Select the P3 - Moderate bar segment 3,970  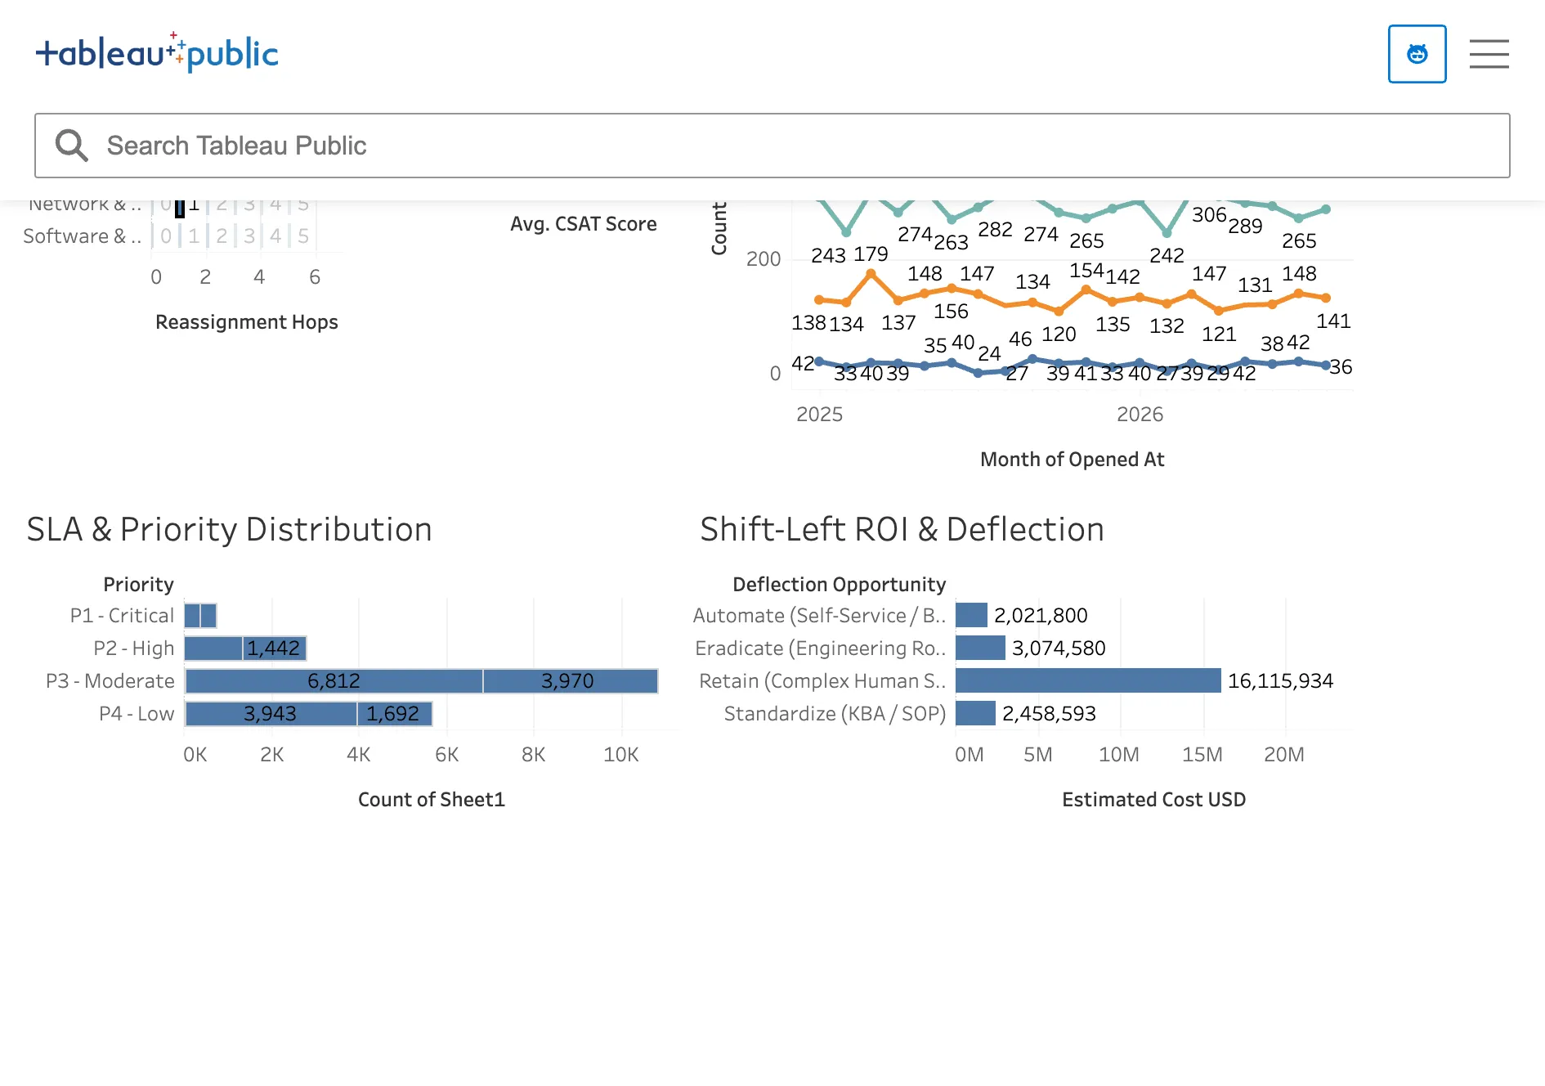(570, 681)
